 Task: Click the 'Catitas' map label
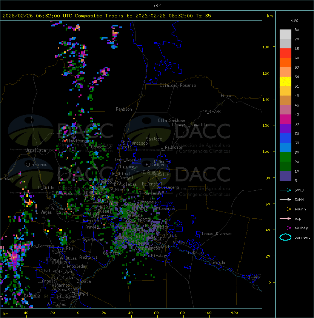point(196,253)
